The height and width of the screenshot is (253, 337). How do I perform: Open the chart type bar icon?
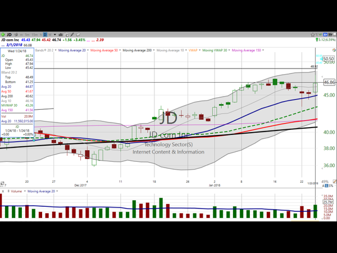pyautogui.click(x=61, y=35)
